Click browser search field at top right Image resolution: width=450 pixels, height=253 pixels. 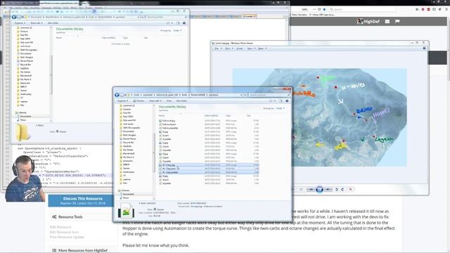[x=362, y=9]
